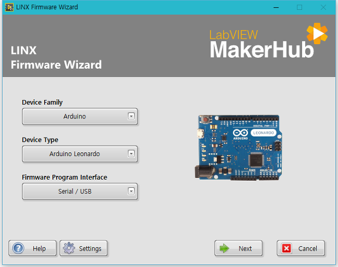Click the Firmware Program Interface label text
Screen dimensions: 338x267
click(x=64, y=177)
